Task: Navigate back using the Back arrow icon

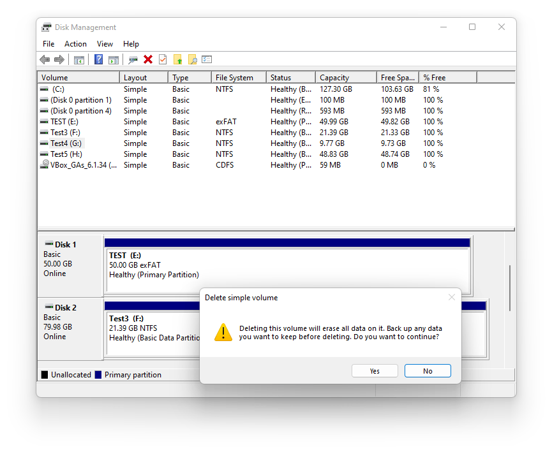Action: click(x=44, y=59)
